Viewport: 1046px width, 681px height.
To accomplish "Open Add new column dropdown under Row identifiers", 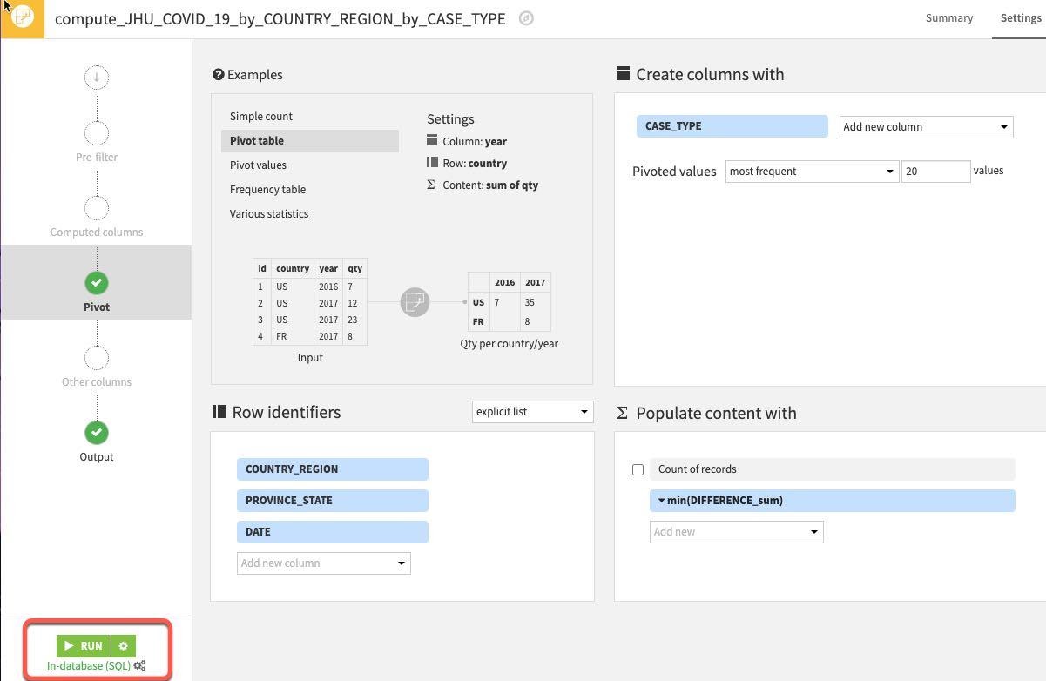I will [x=323, y=563].
